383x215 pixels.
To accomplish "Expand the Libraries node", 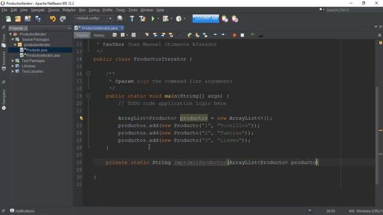I will [13, 66].
